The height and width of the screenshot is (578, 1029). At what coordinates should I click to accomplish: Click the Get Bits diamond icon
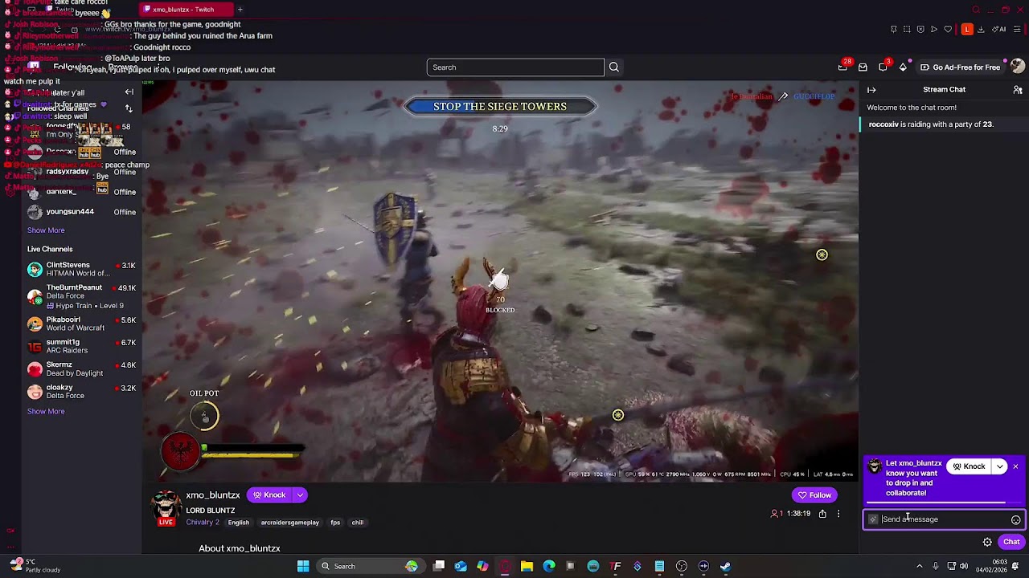tap(903, 67)
